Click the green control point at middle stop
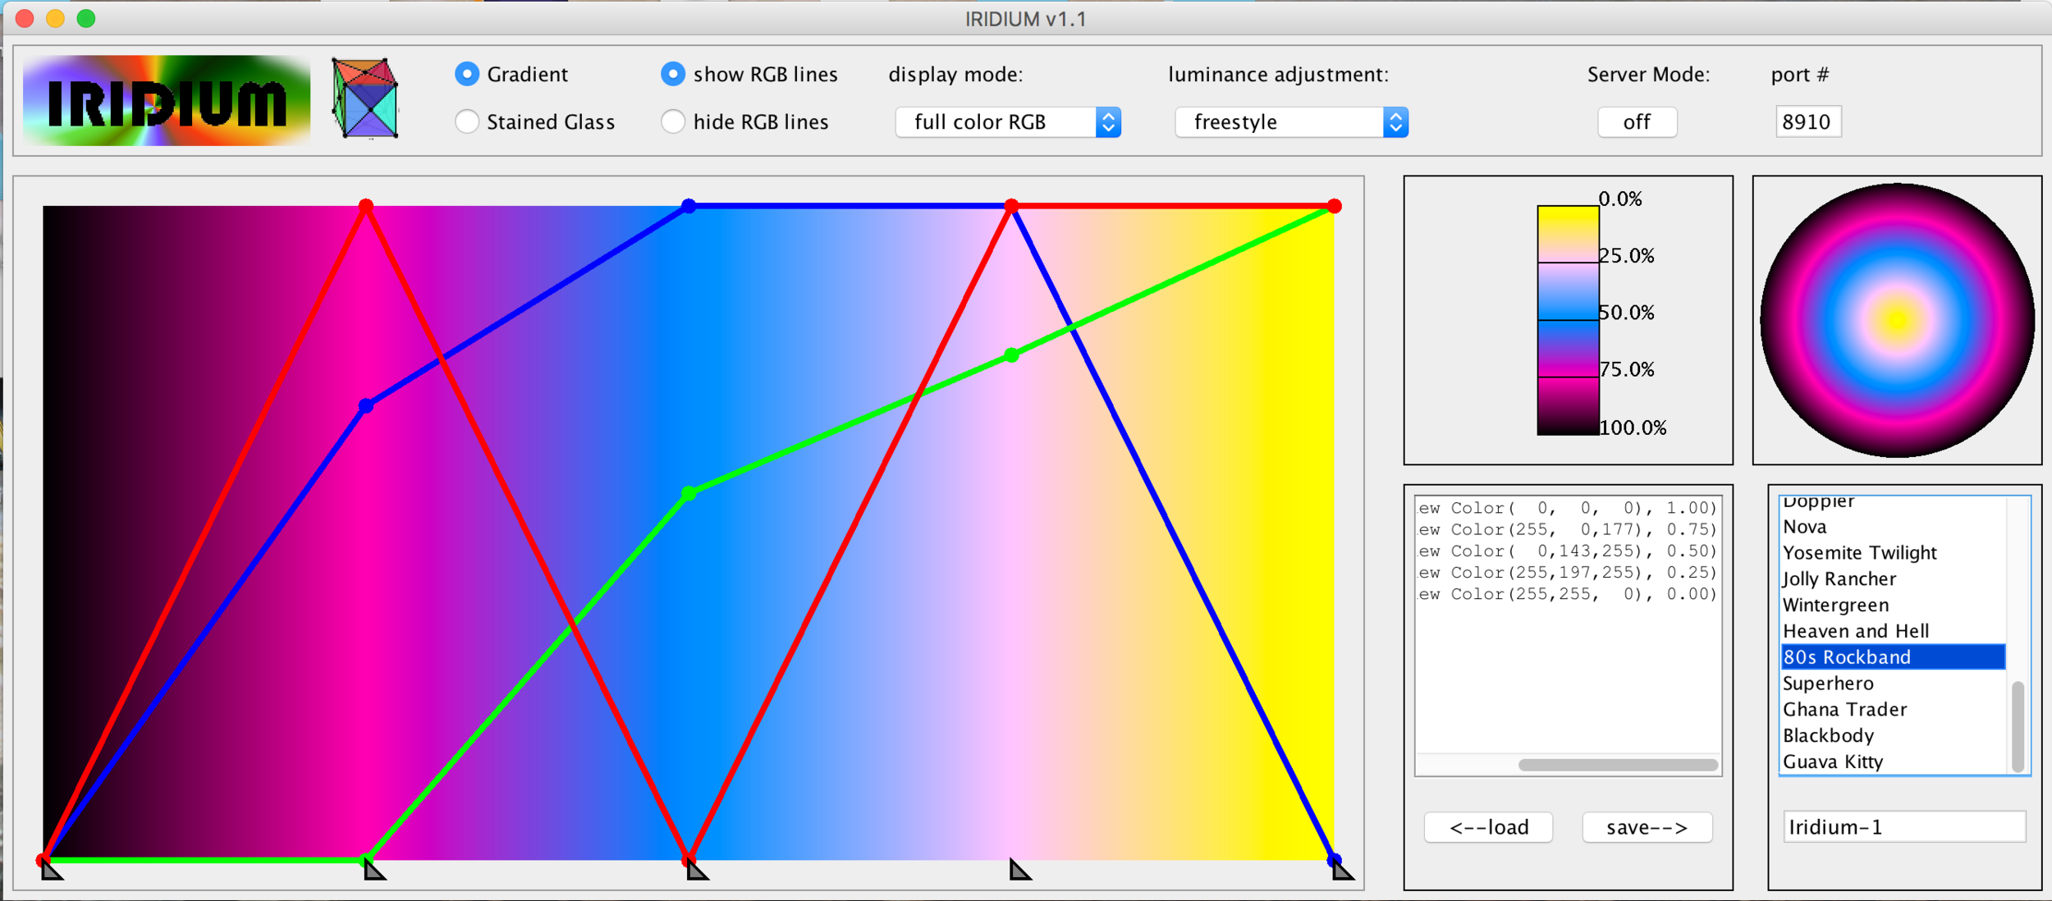 pos(689,494)
